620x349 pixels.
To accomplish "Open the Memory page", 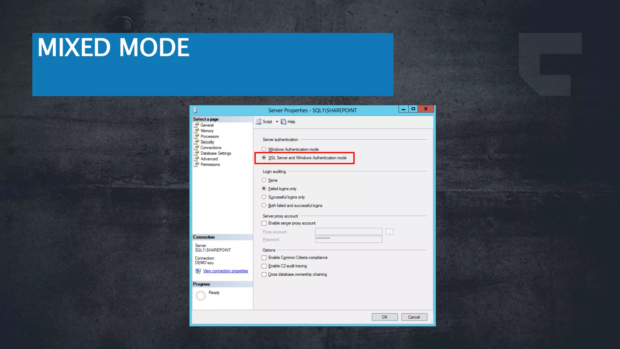I will (x=207, y=131).
